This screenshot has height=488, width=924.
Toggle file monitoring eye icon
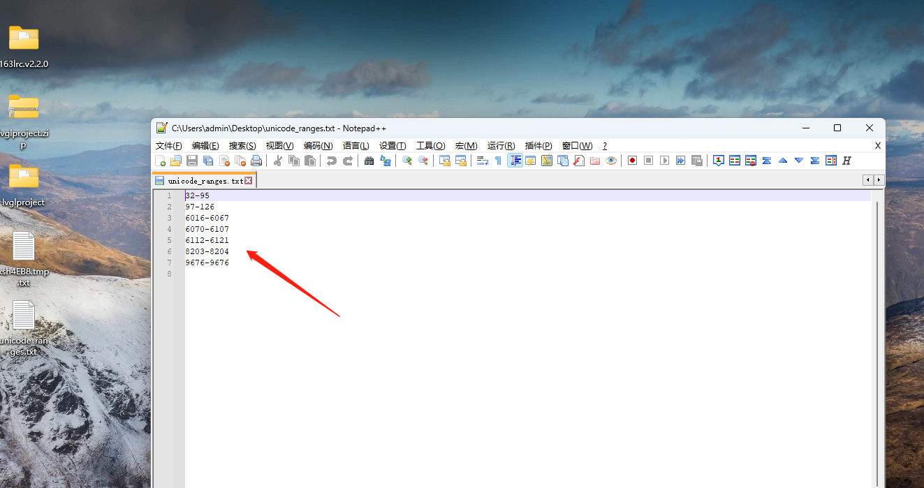click(x=611, y=161)
